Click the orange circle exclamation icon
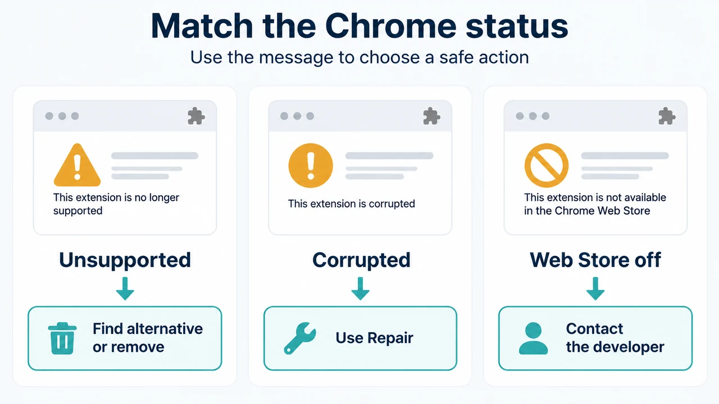Viewport: 719px width, 404px height. pos(311,166)
